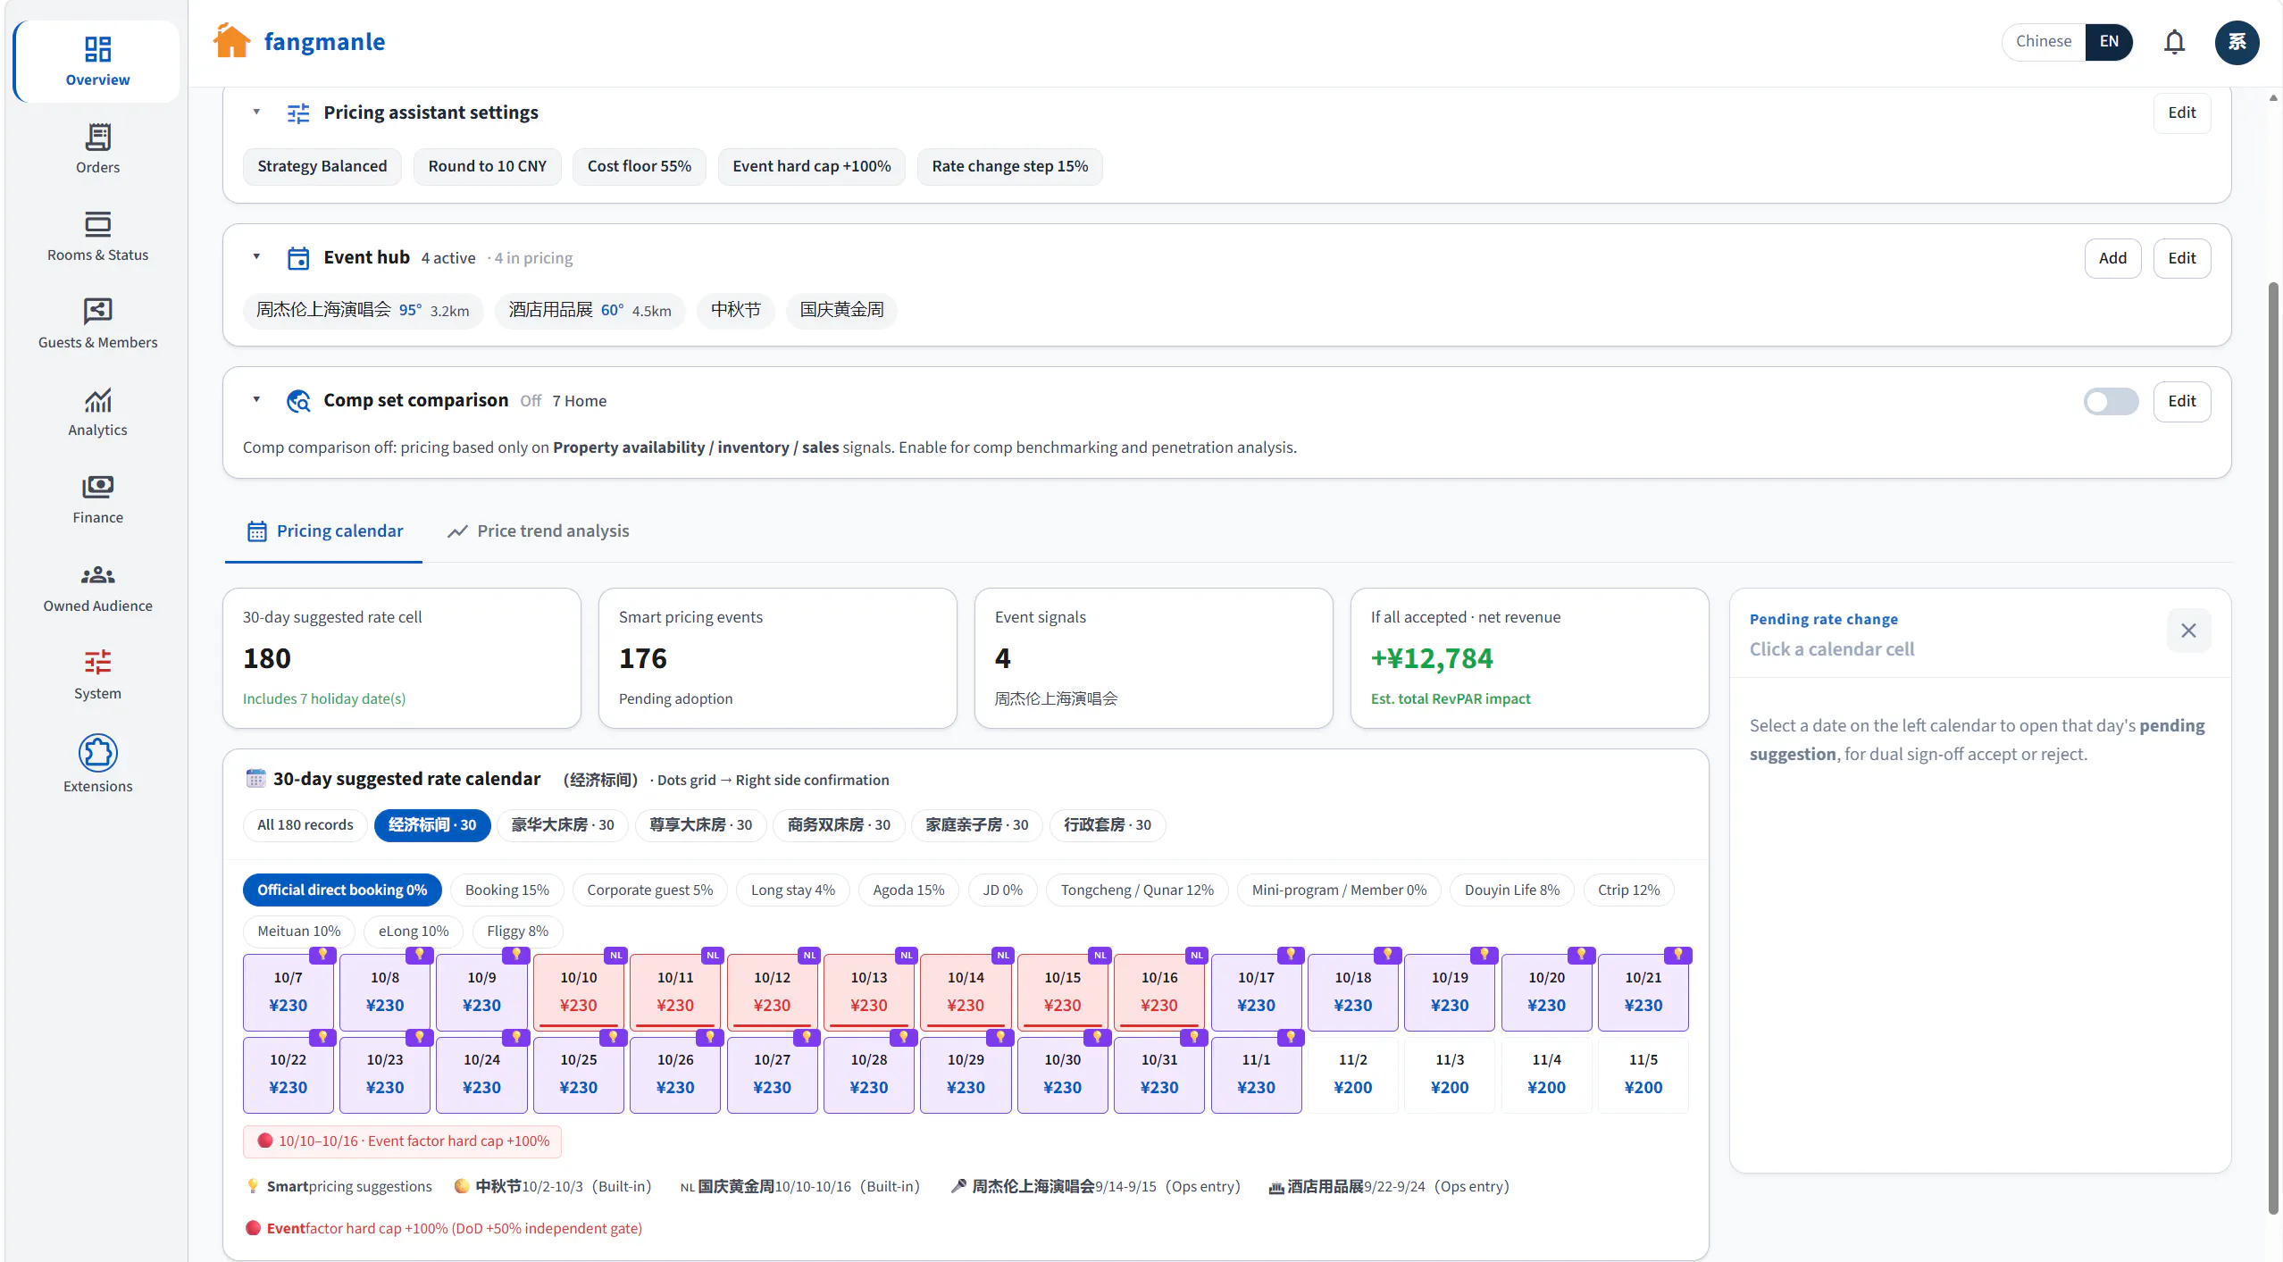Open the Owned Audience icon
Image resolution: width=2283 pixels, height=1262 pixels.
(x=97, y=575)
